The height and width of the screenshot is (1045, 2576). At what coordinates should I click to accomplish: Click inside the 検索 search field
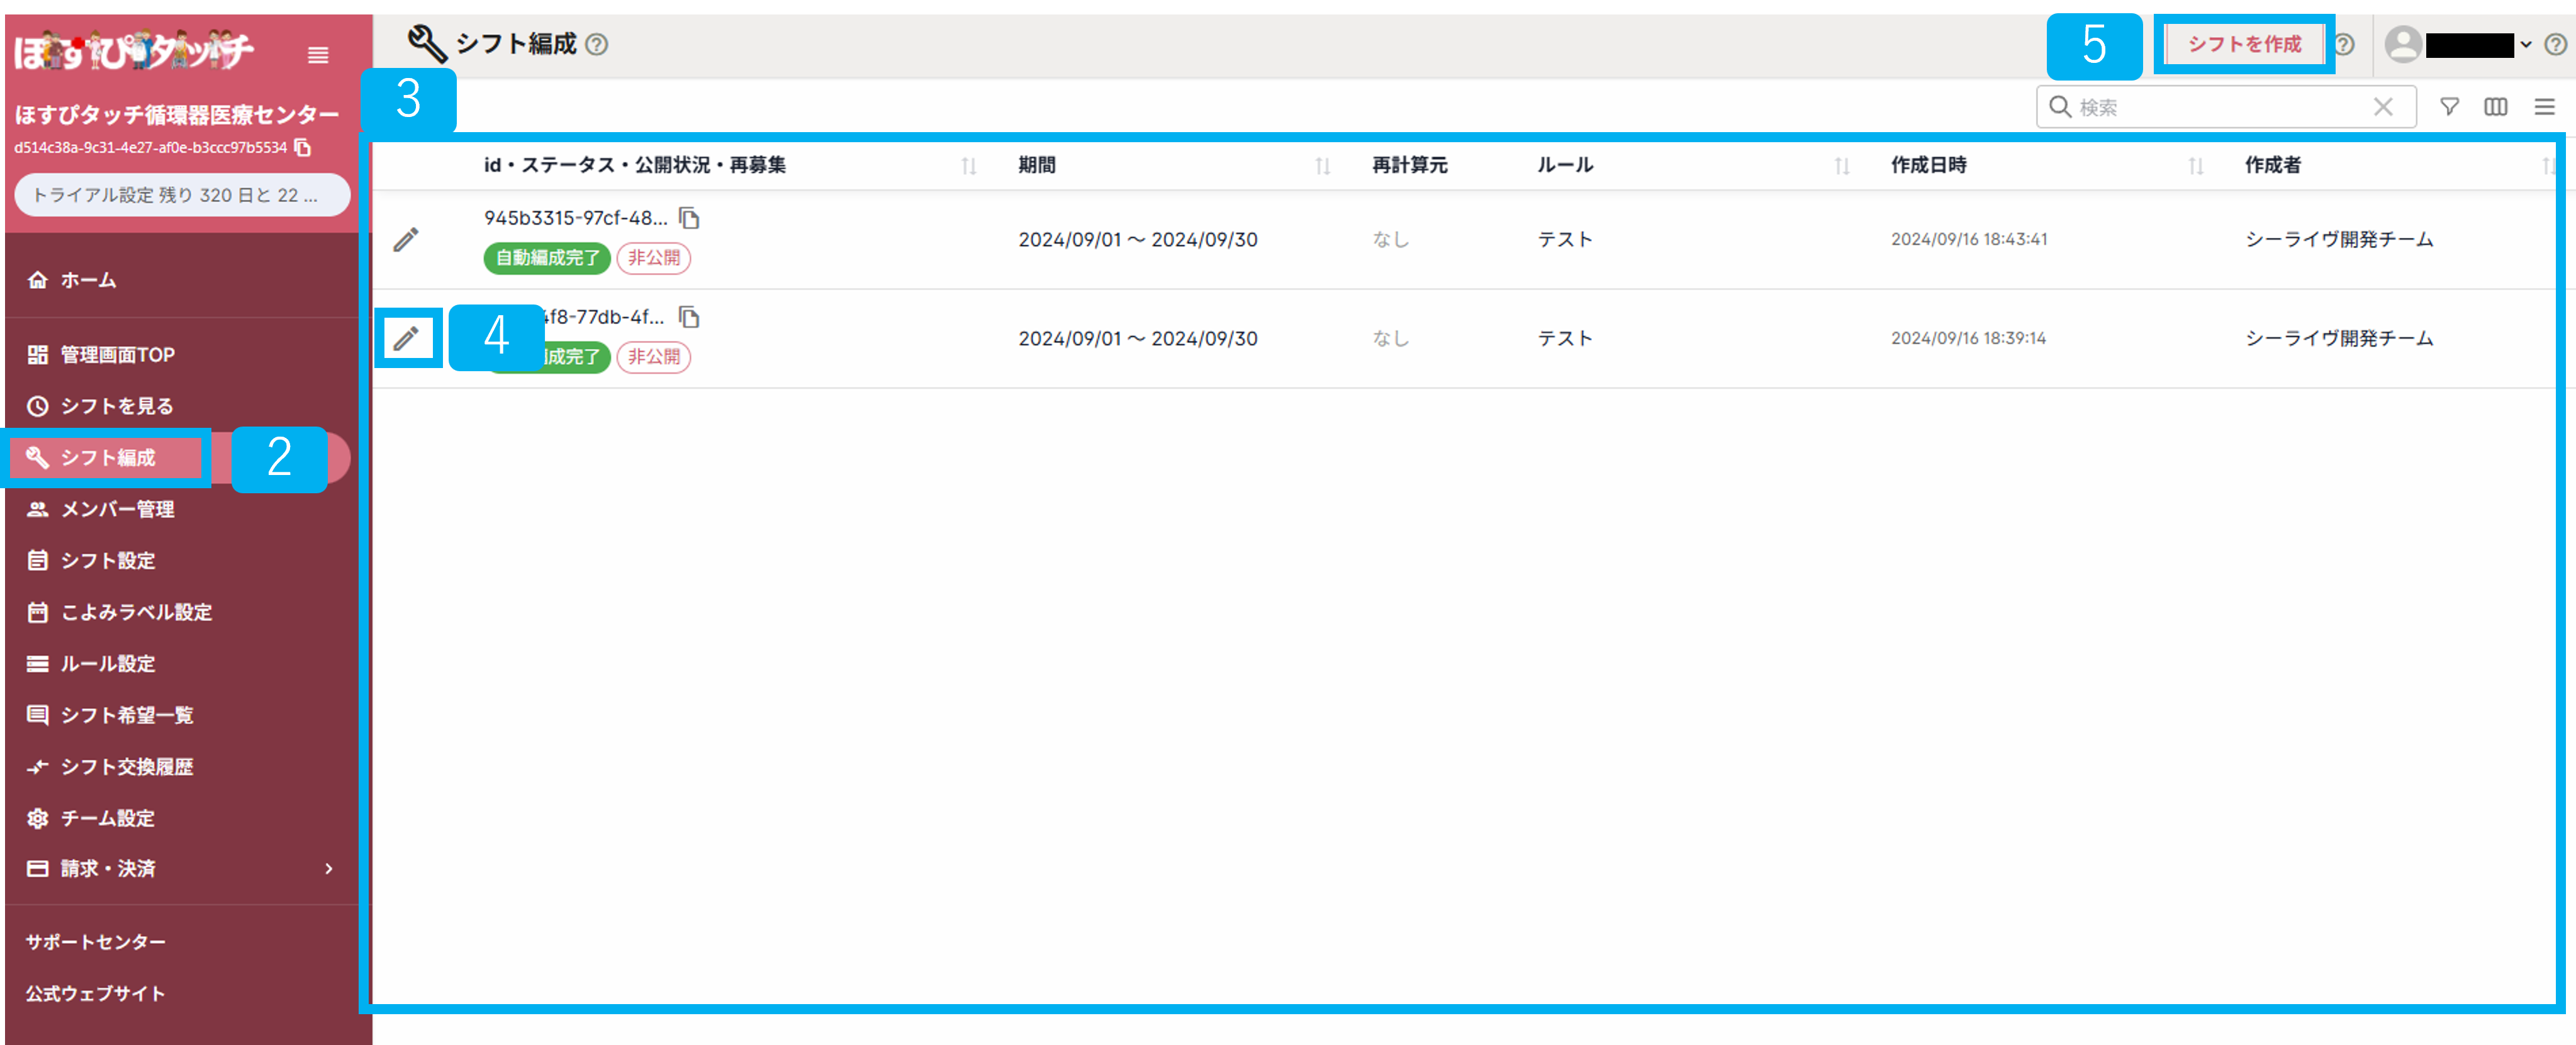2200,107
